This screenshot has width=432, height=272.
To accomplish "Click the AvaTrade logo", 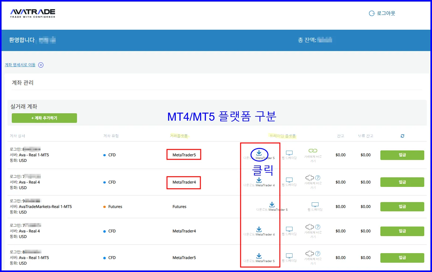I will click(x=32, y=13).
